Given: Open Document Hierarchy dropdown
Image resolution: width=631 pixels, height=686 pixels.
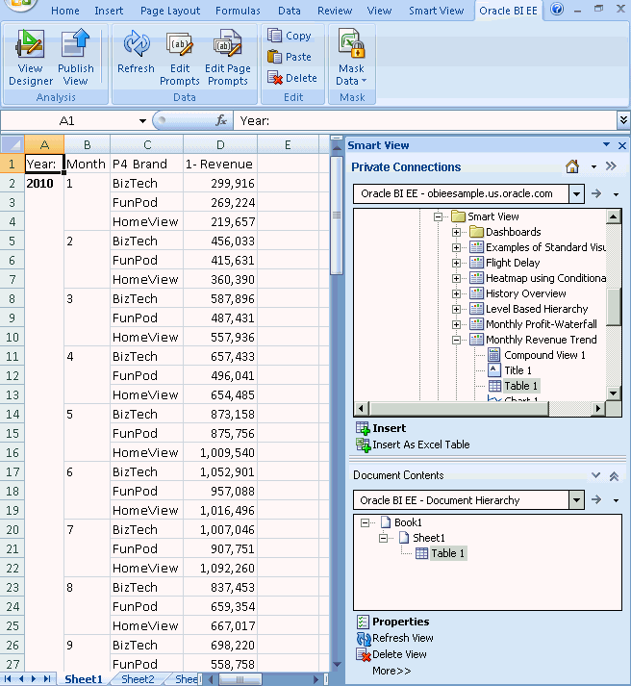Looking at the screenshot, I should (577, 500).
